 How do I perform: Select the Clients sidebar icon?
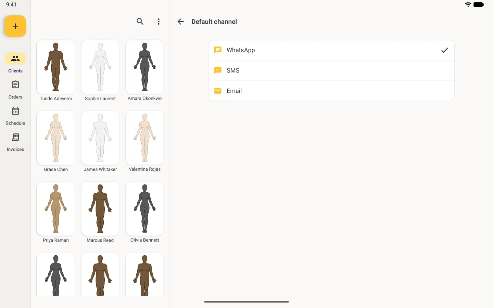click(15, 59)
